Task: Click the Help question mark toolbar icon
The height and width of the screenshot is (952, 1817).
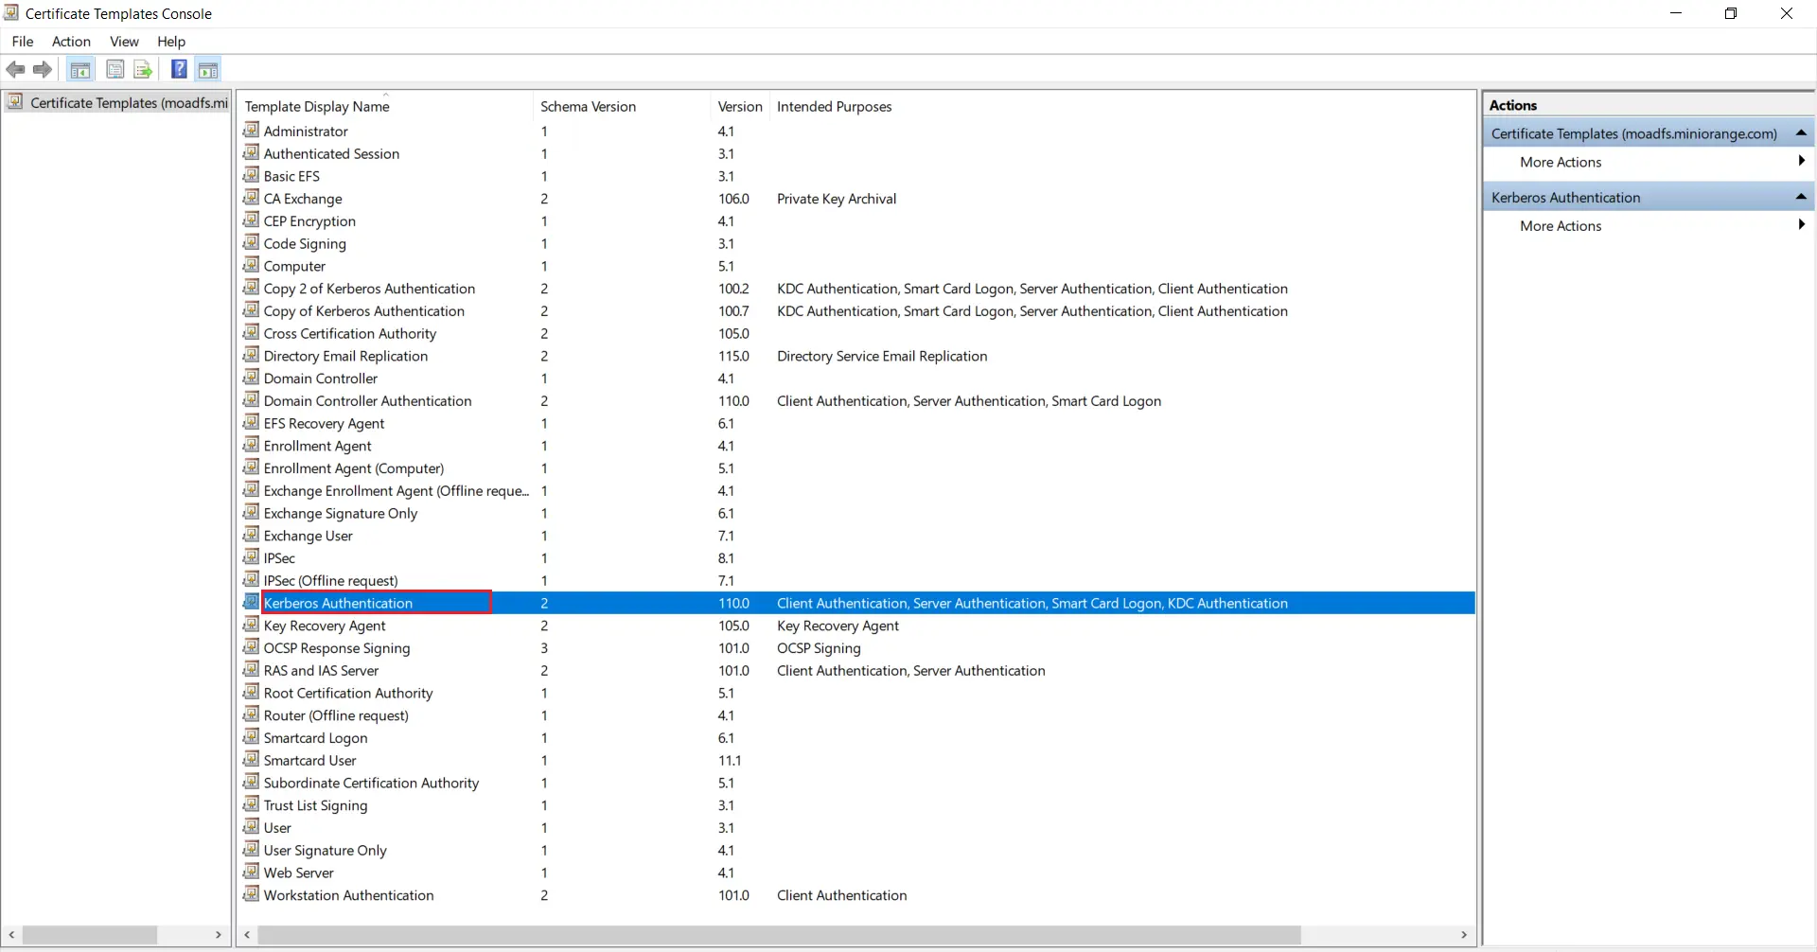Action: tap(179, 69)
